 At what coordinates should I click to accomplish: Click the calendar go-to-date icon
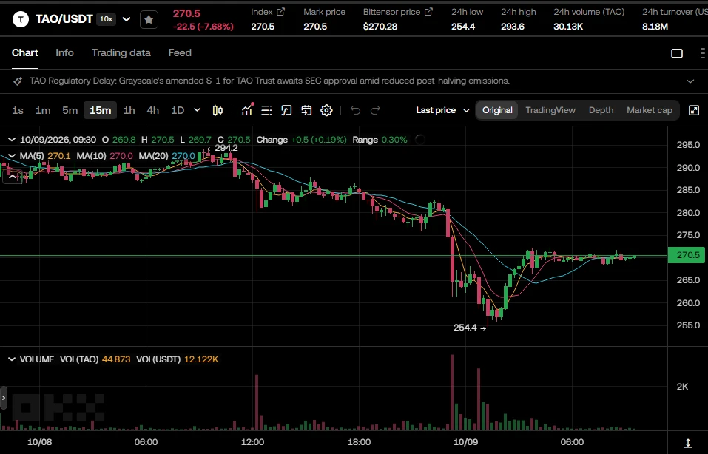coord(306,111)
